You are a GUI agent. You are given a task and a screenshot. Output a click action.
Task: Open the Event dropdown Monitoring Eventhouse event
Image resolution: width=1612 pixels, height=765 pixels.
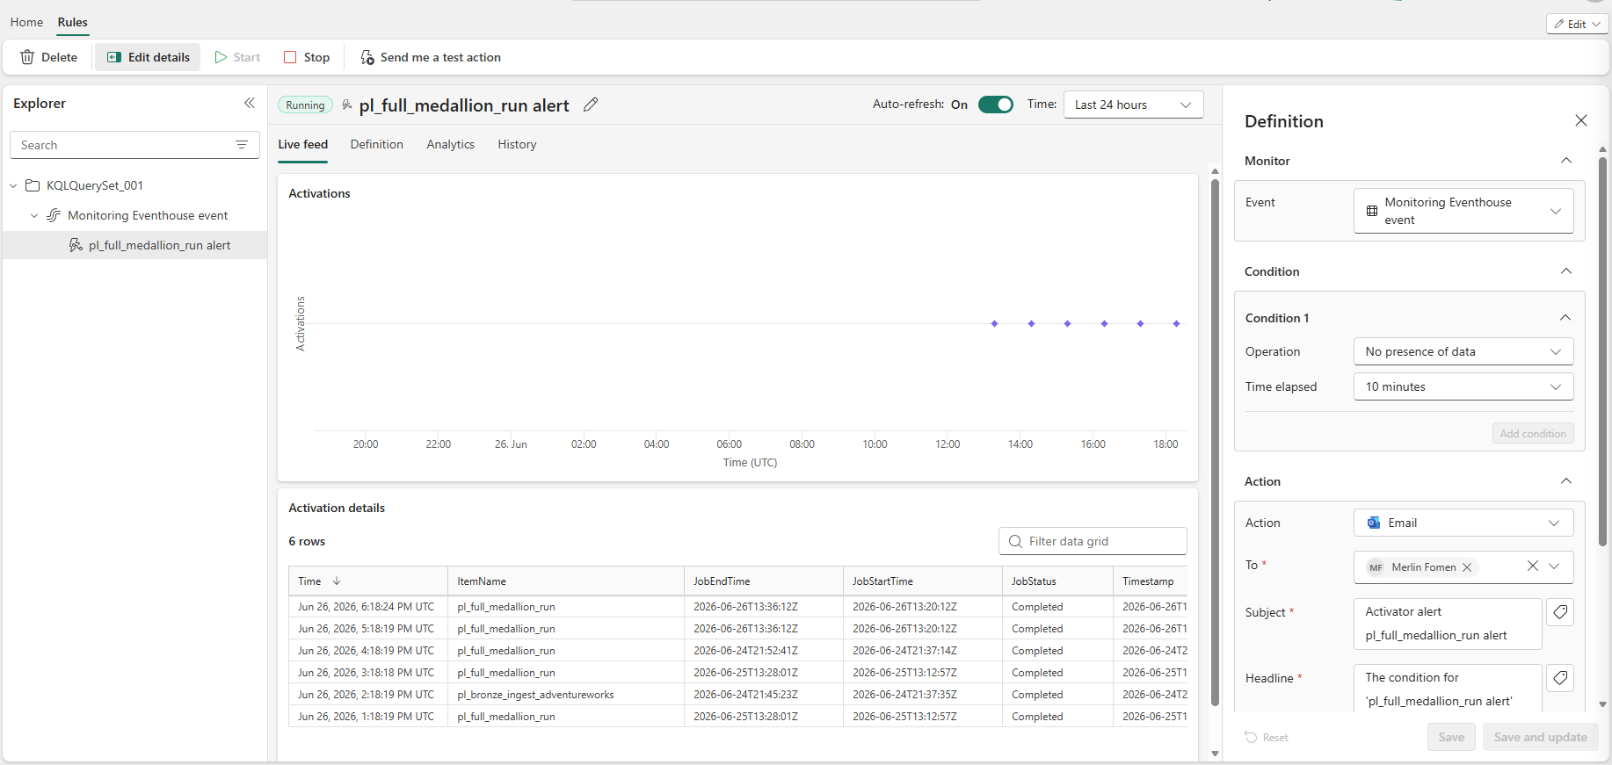coord(1463,211)
